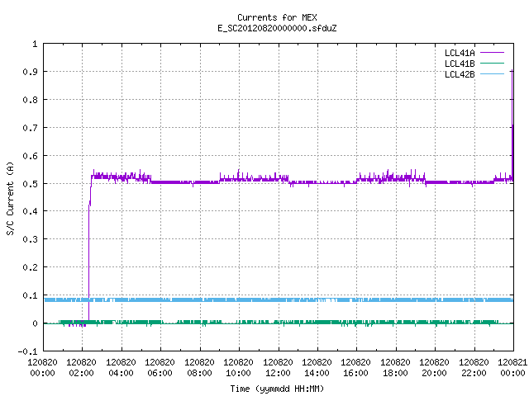Image resolution: width=529 pixels, height=396 pixels.
Task: Click the green LCL41B trace at 14:00
Action: (317, 323)
